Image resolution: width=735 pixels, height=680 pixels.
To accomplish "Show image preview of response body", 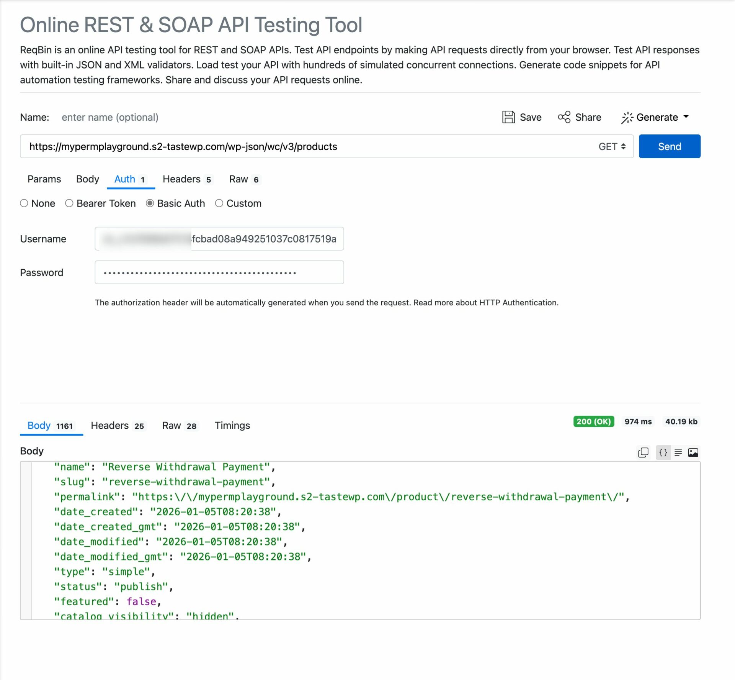I will [693, 452].
